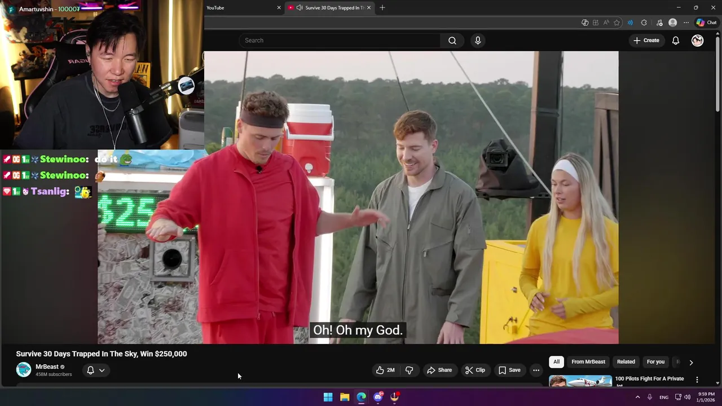722x406 pixels.
Task: Toggle MrBeast channel notification bell
Action: click(90, 370)
